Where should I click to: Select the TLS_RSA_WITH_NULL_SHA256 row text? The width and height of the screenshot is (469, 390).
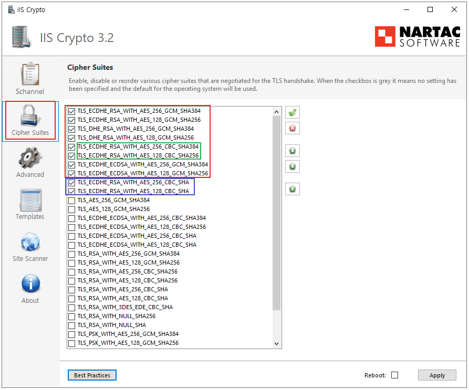[117, 316]
